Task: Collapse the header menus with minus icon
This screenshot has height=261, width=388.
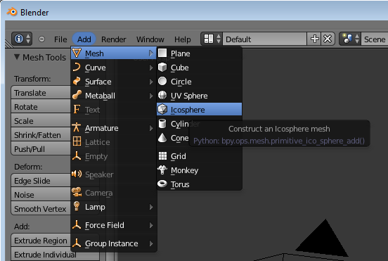Action: 41,39
